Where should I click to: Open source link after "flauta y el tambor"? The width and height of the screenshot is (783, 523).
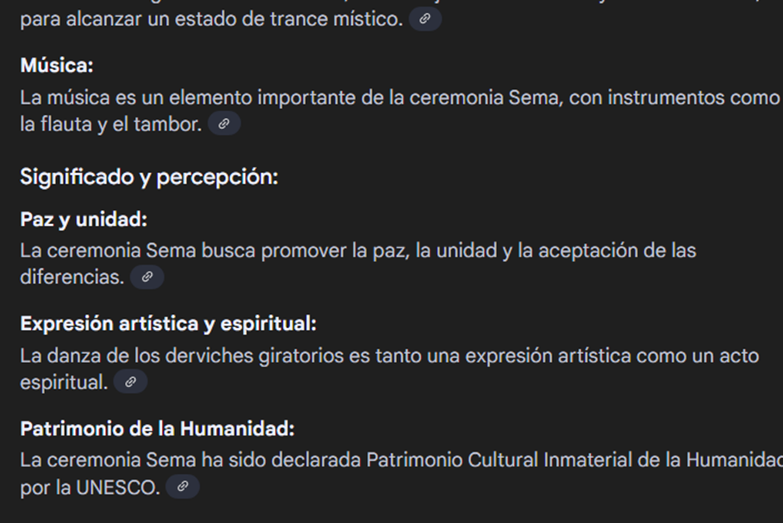coord(223,124)
